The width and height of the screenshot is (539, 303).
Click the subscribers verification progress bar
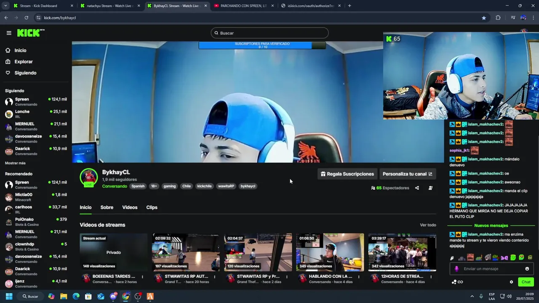(x=262, y=45)
